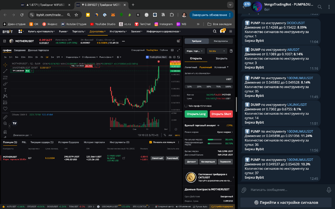Select the chart patterns tool

pos(5,96)
